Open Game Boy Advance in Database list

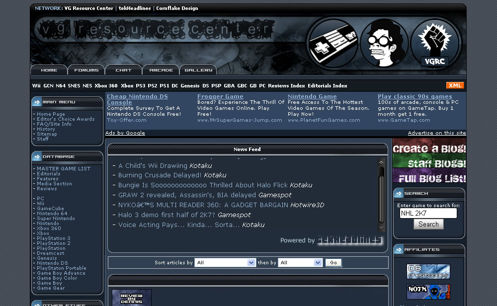[x=61, y=273]
